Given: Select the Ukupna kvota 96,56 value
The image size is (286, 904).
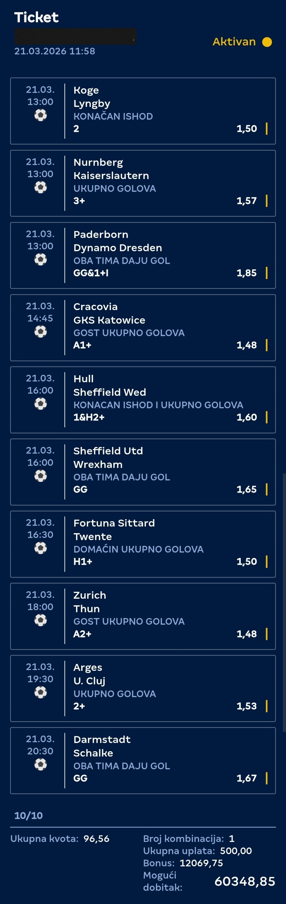Looking at the screenshot, I should pyautogui.click(x=97, y=839).
